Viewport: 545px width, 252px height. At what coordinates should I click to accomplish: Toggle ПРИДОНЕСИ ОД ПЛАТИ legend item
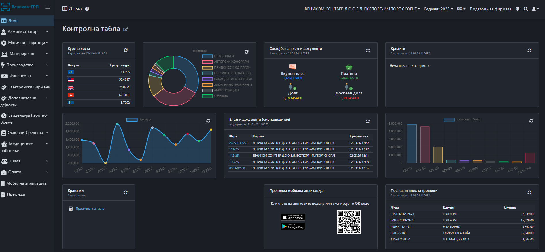(x=226, y=68)
